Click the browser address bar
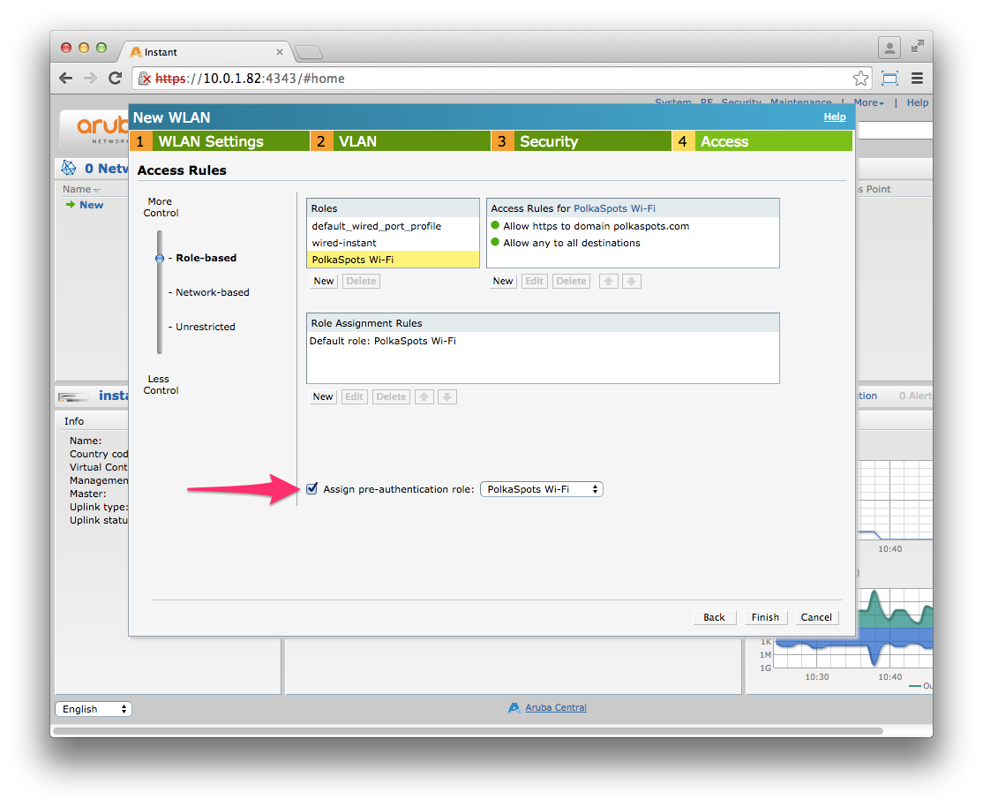983x807 pixels. click(x=501, y=79)
